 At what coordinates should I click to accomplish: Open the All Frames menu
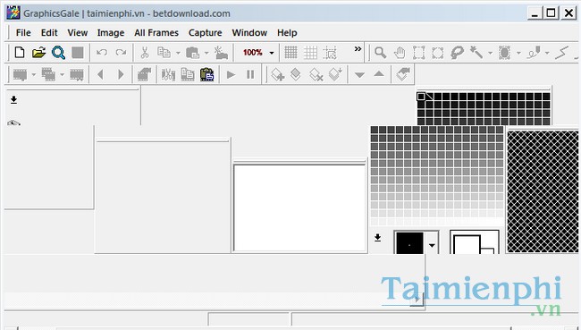tap(156, 32)
